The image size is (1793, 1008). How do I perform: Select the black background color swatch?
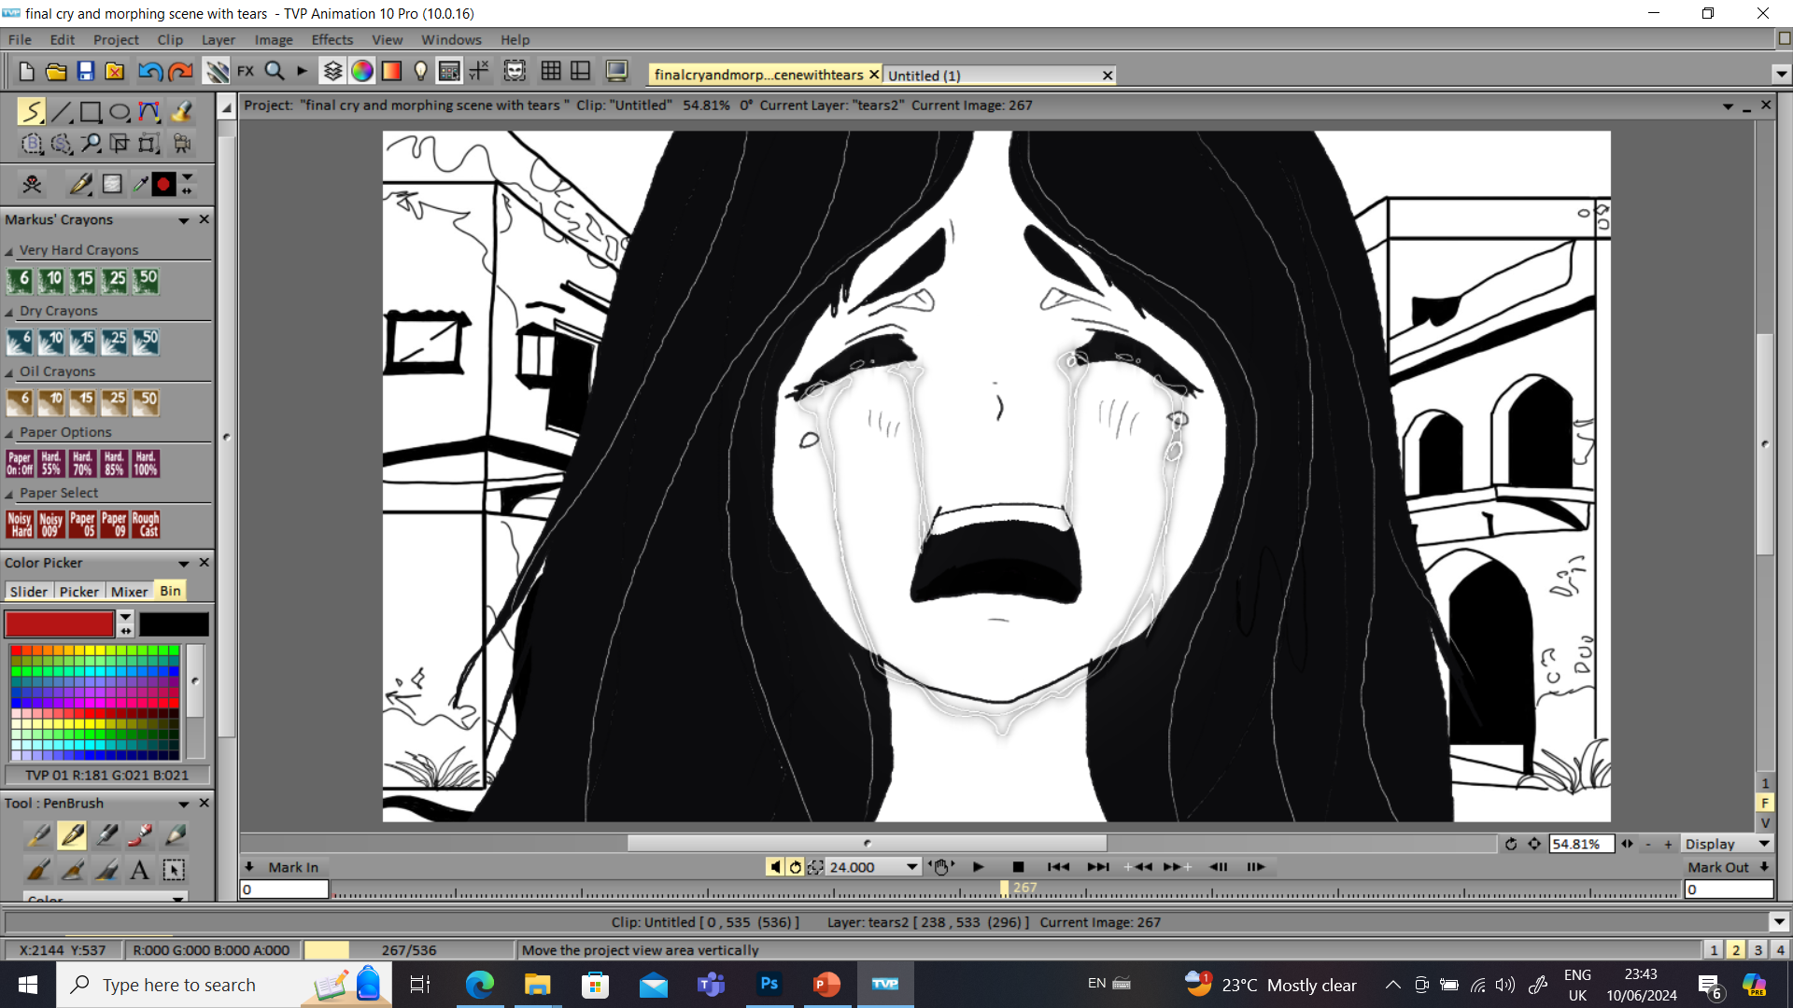coord(175,623)
